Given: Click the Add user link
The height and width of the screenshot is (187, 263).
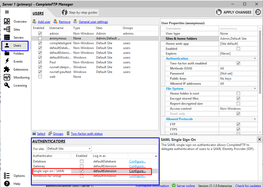Looking at the screenshot, I should pos(44,22).
